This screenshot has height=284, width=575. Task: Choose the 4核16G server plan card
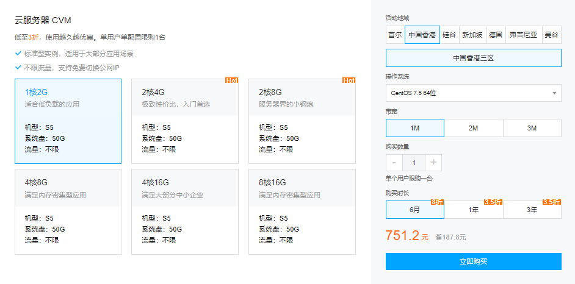tap(185, 211)
